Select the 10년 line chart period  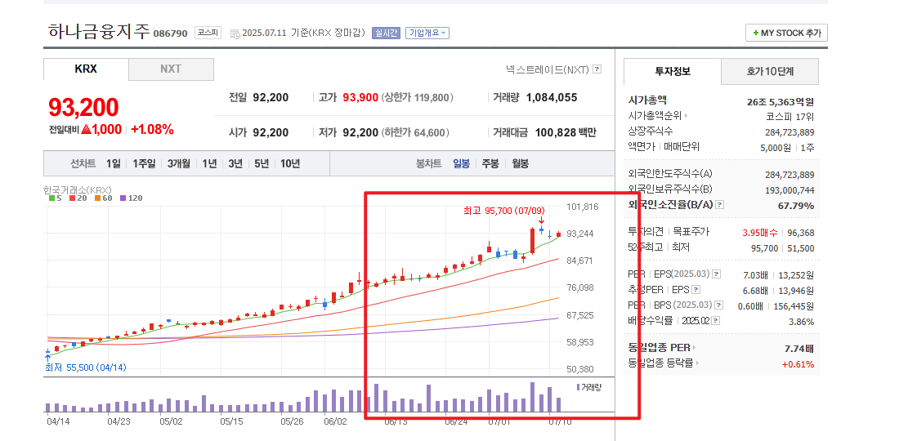click(290, 164)
